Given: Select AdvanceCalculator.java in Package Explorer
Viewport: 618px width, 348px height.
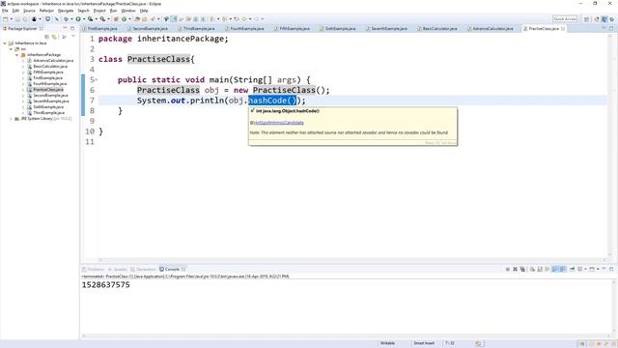Looking at the screenshot, I should (x=53, y=61).
